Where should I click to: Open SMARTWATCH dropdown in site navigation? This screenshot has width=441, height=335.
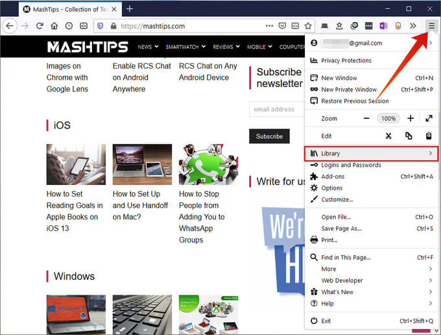pos(185,47)
